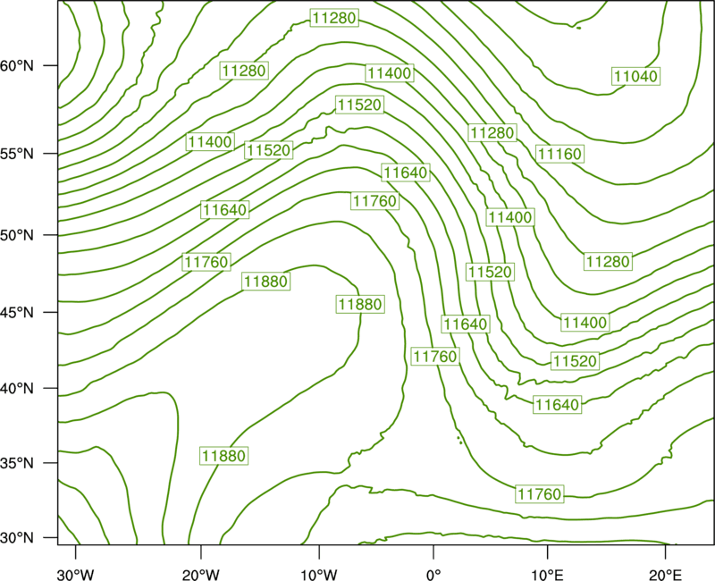Pick the 20°E longitude axis label
Screen dimensions: 715x581
pos(665,574)
